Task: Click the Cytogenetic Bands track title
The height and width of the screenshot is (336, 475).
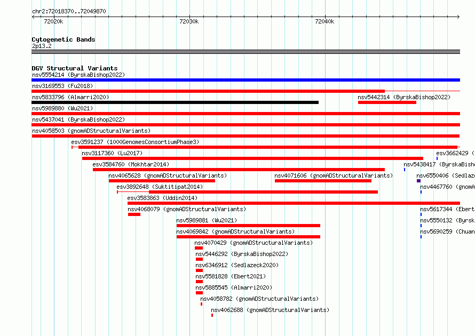Action: pyautogui.click(x=64, y=39)
